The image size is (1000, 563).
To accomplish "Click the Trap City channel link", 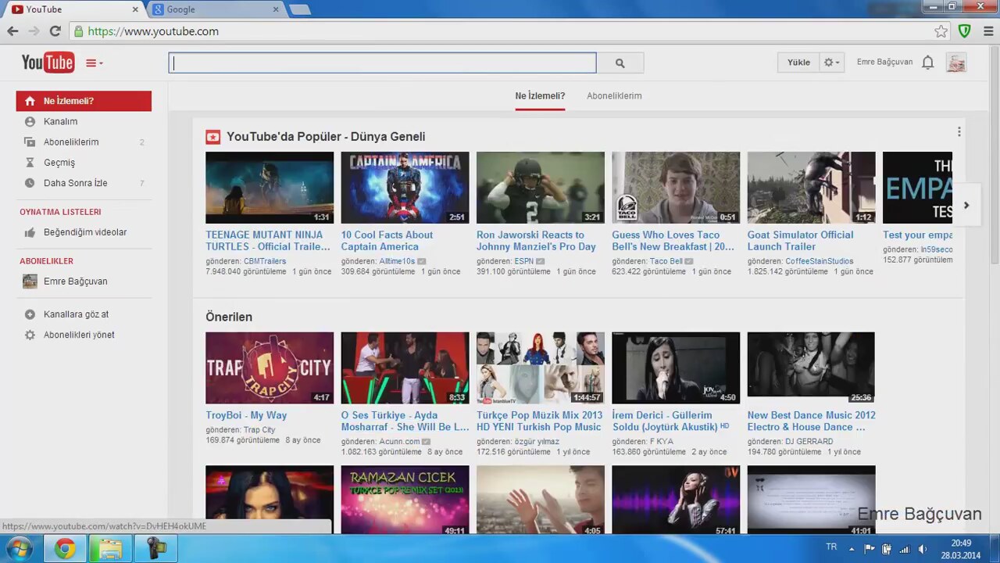I will 259,430.
